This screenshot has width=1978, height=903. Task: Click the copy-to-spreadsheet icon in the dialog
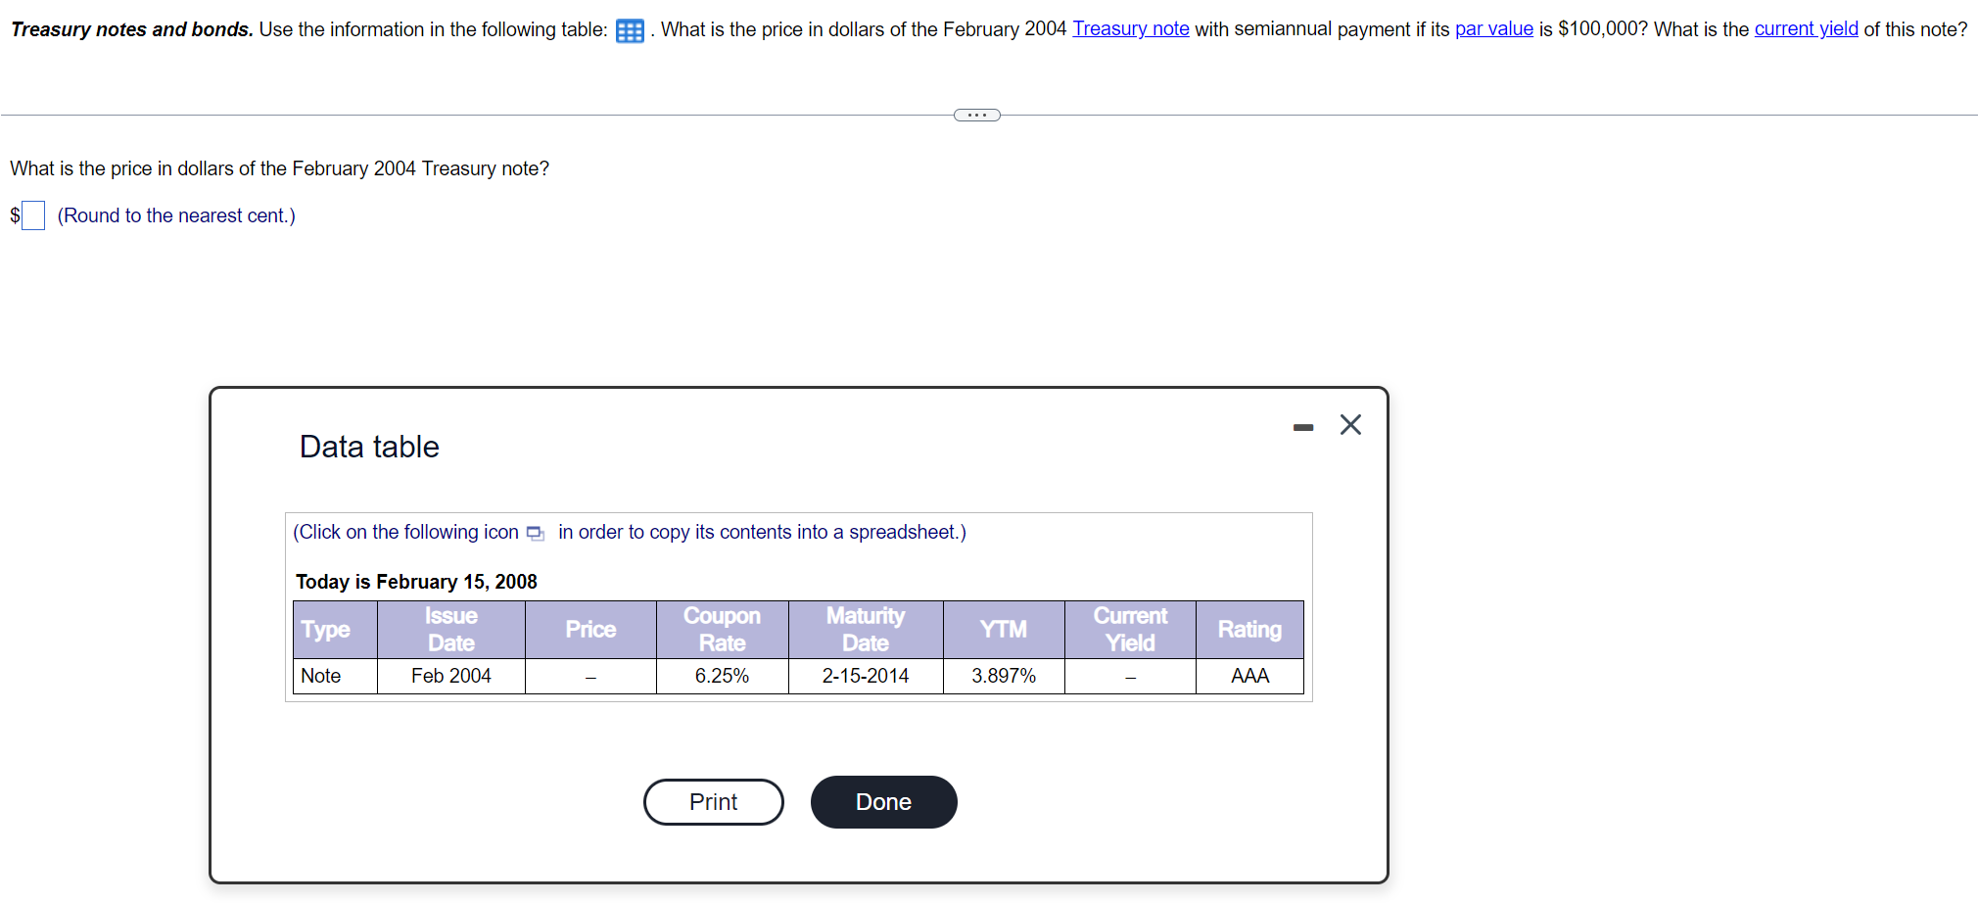tap(535, 533)
